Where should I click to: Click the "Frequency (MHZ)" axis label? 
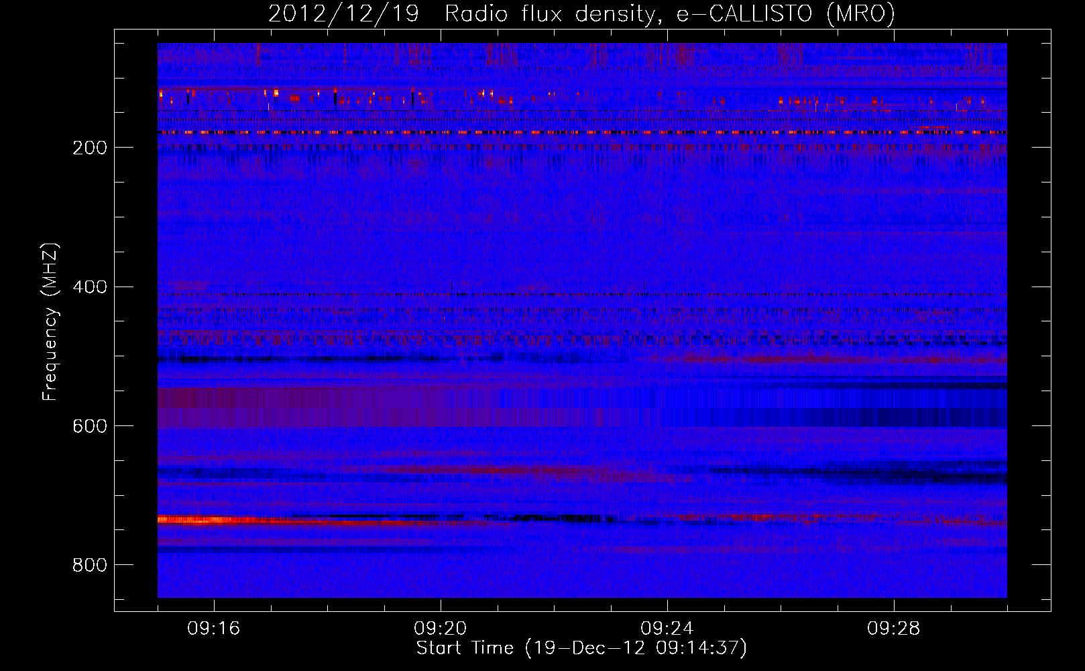click(50, 322)
